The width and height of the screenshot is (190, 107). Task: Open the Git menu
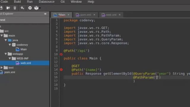63,2
